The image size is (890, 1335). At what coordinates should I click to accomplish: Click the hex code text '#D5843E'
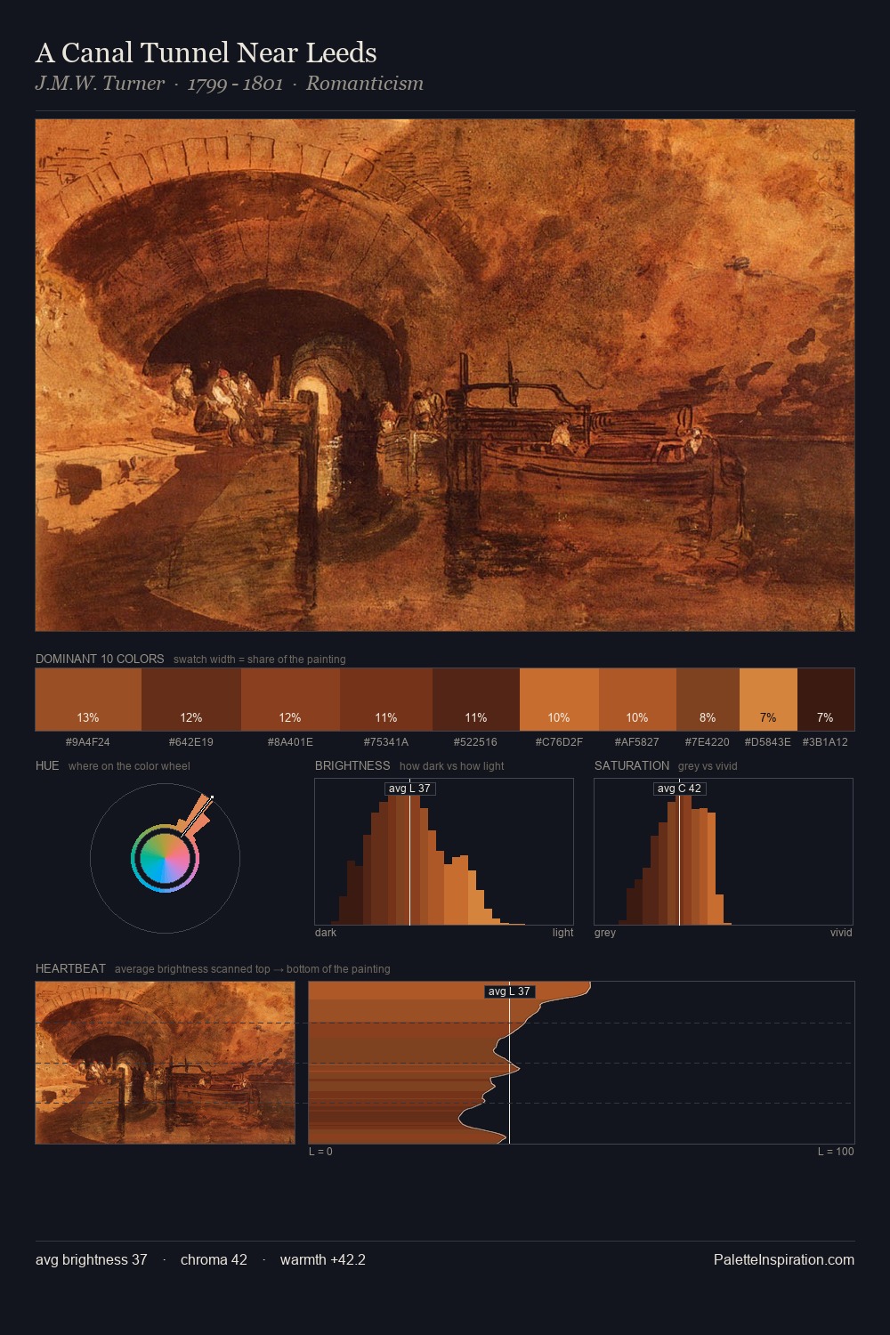768,742
